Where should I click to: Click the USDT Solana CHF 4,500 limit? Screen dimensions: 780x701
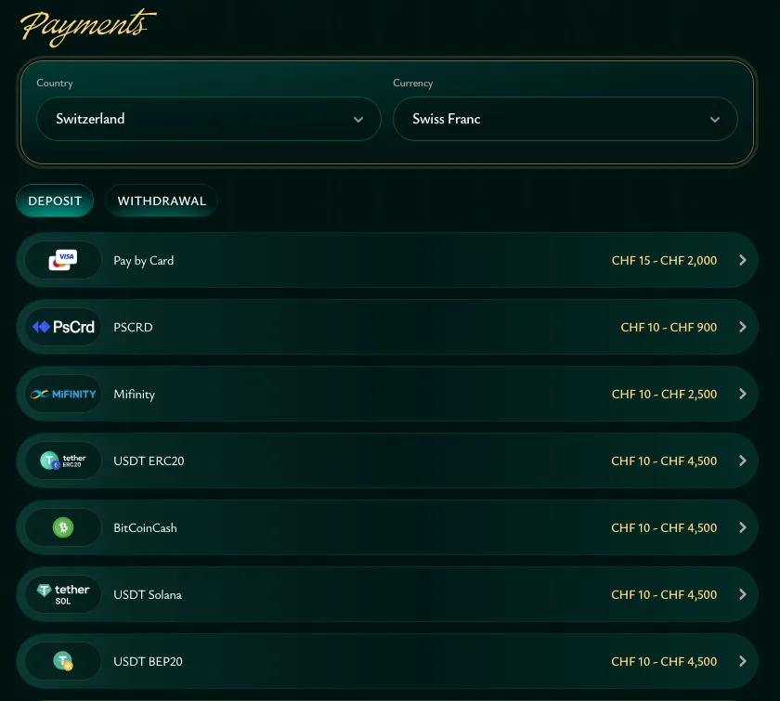pos(664,594)
